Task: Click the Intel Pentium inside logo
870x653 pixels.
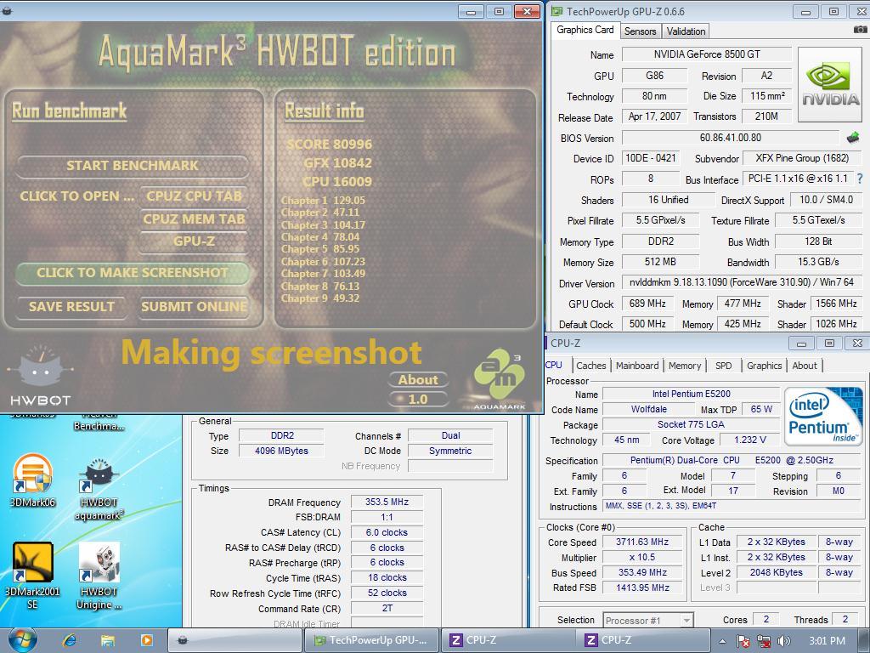Action: (x=823, y=417)
